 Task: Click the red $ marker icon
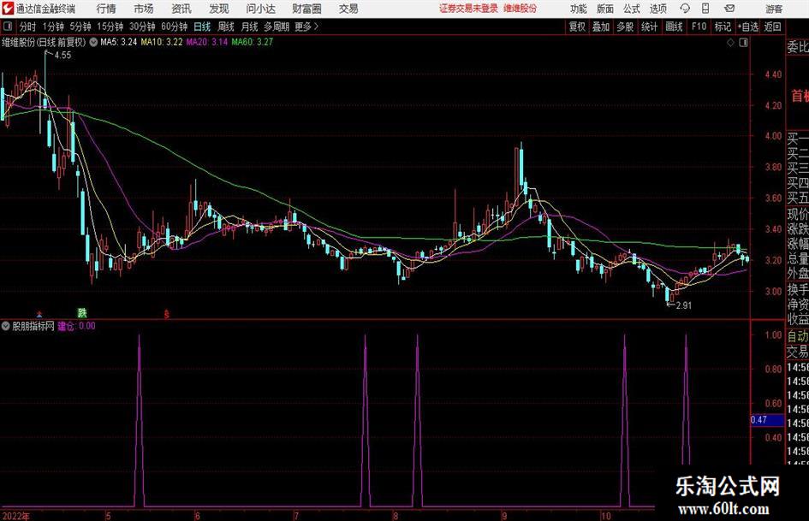[166, 314]
